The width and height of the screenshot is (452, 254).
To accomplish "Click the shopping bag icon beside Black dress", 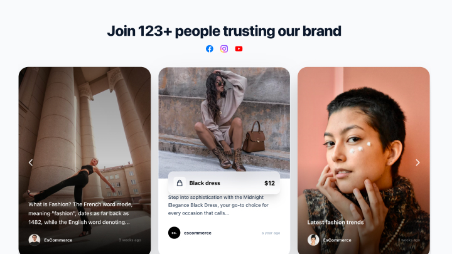I will click(180, 183).
